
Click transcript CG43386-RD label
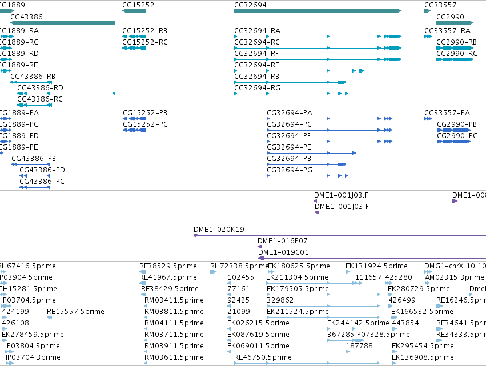click(x=40, y=88)
